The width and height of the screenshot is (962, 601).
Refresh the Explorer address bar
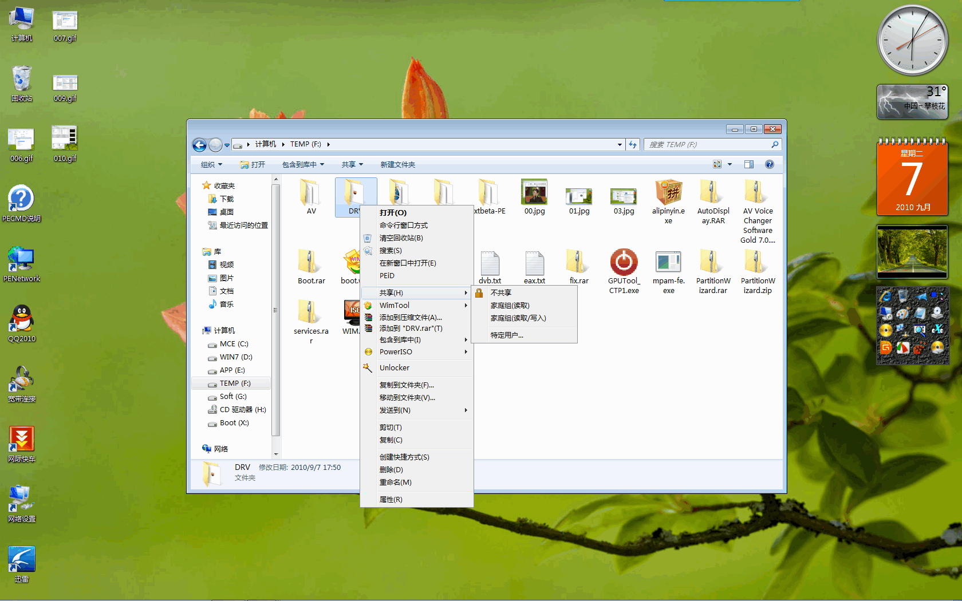coord(633,145)
